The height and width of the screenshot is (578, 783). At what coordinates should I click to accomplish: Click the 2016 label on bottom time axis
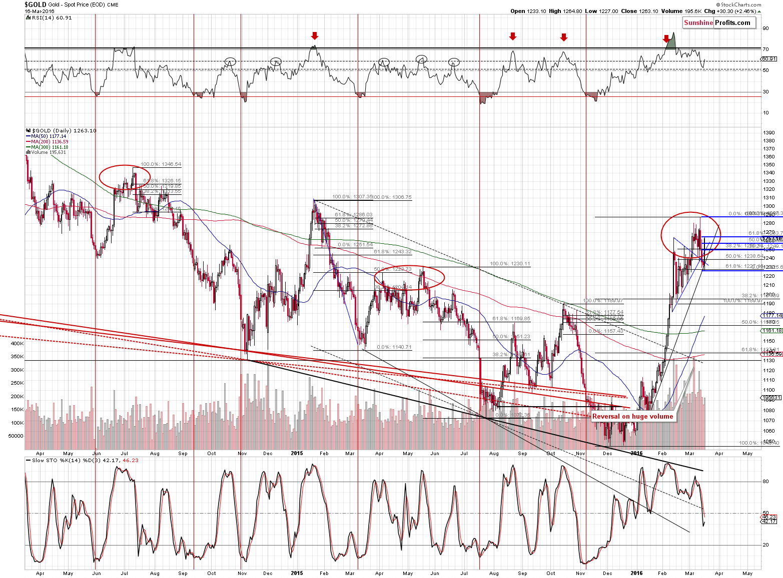pos(636,573)
